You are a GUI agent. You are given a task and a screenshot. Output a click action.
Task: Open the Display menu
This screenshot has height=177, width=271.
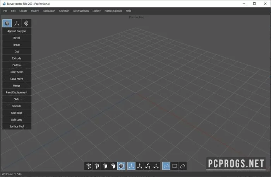click(x=96, y=11)
